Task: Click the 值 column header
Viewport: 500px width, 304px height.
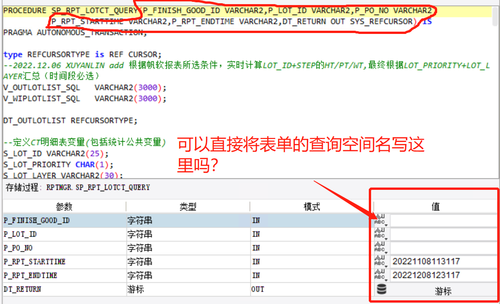Action: pos(436,206)
